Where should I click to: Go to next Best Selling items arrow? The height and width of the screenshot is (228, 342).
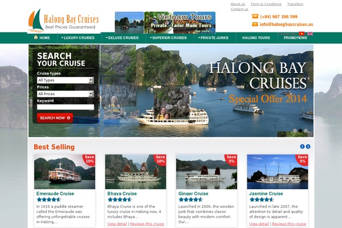click(308, 146)
